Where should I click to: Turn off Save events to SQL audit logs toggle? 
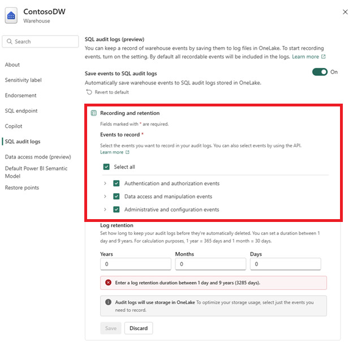(x=320, y=72)
